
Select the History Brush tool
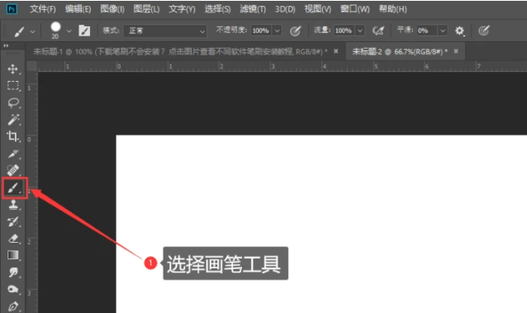click(x=12, y=221)
